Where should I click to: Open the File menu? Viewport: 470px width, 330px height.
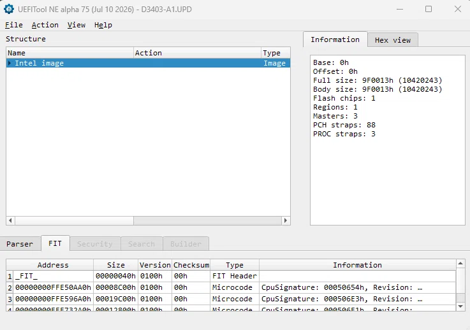(14, 25)
